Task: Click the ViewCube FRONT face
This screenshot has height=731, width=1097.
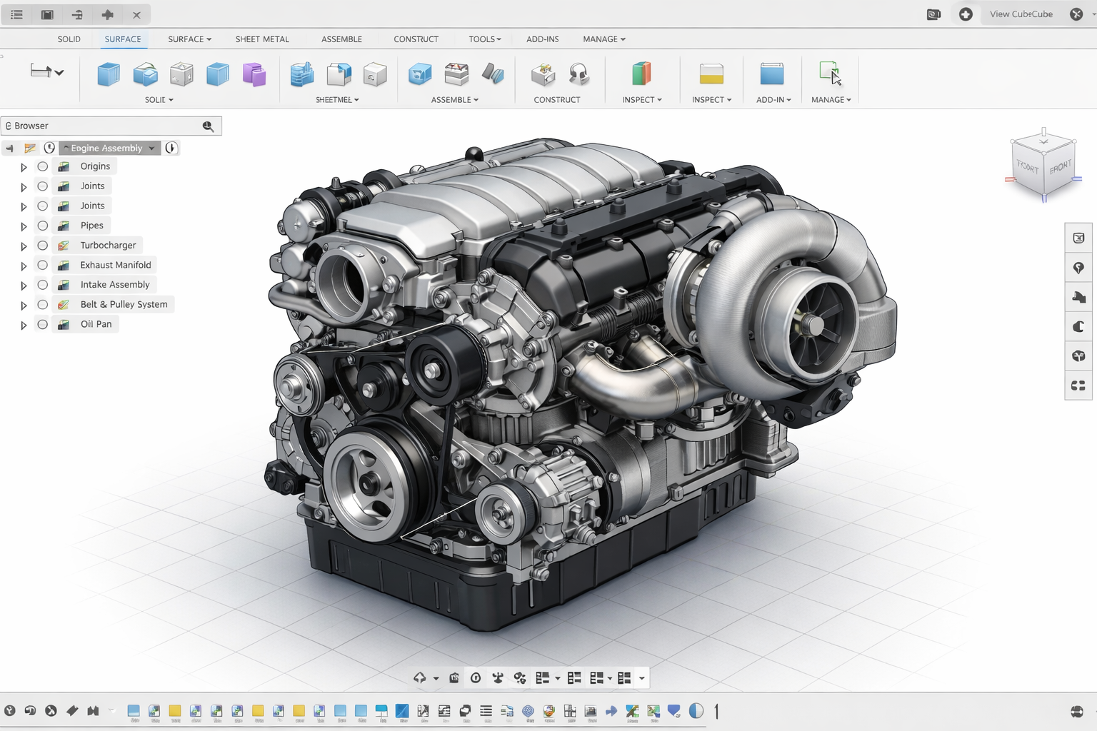Action: (1060, 167)
